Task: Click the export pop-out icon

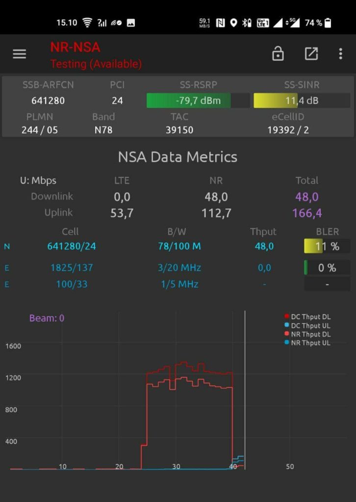Action: (x=311, y=54)
